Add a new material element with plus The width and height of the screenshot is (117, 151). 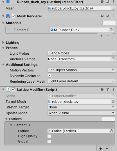(101, 36)
